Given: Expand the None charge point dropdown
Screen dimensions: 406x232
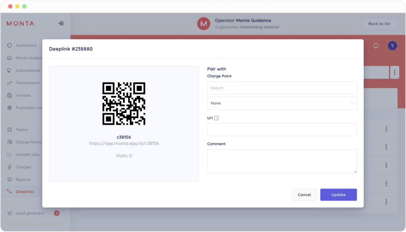Looking at the screenshot, I should point(282,103).
